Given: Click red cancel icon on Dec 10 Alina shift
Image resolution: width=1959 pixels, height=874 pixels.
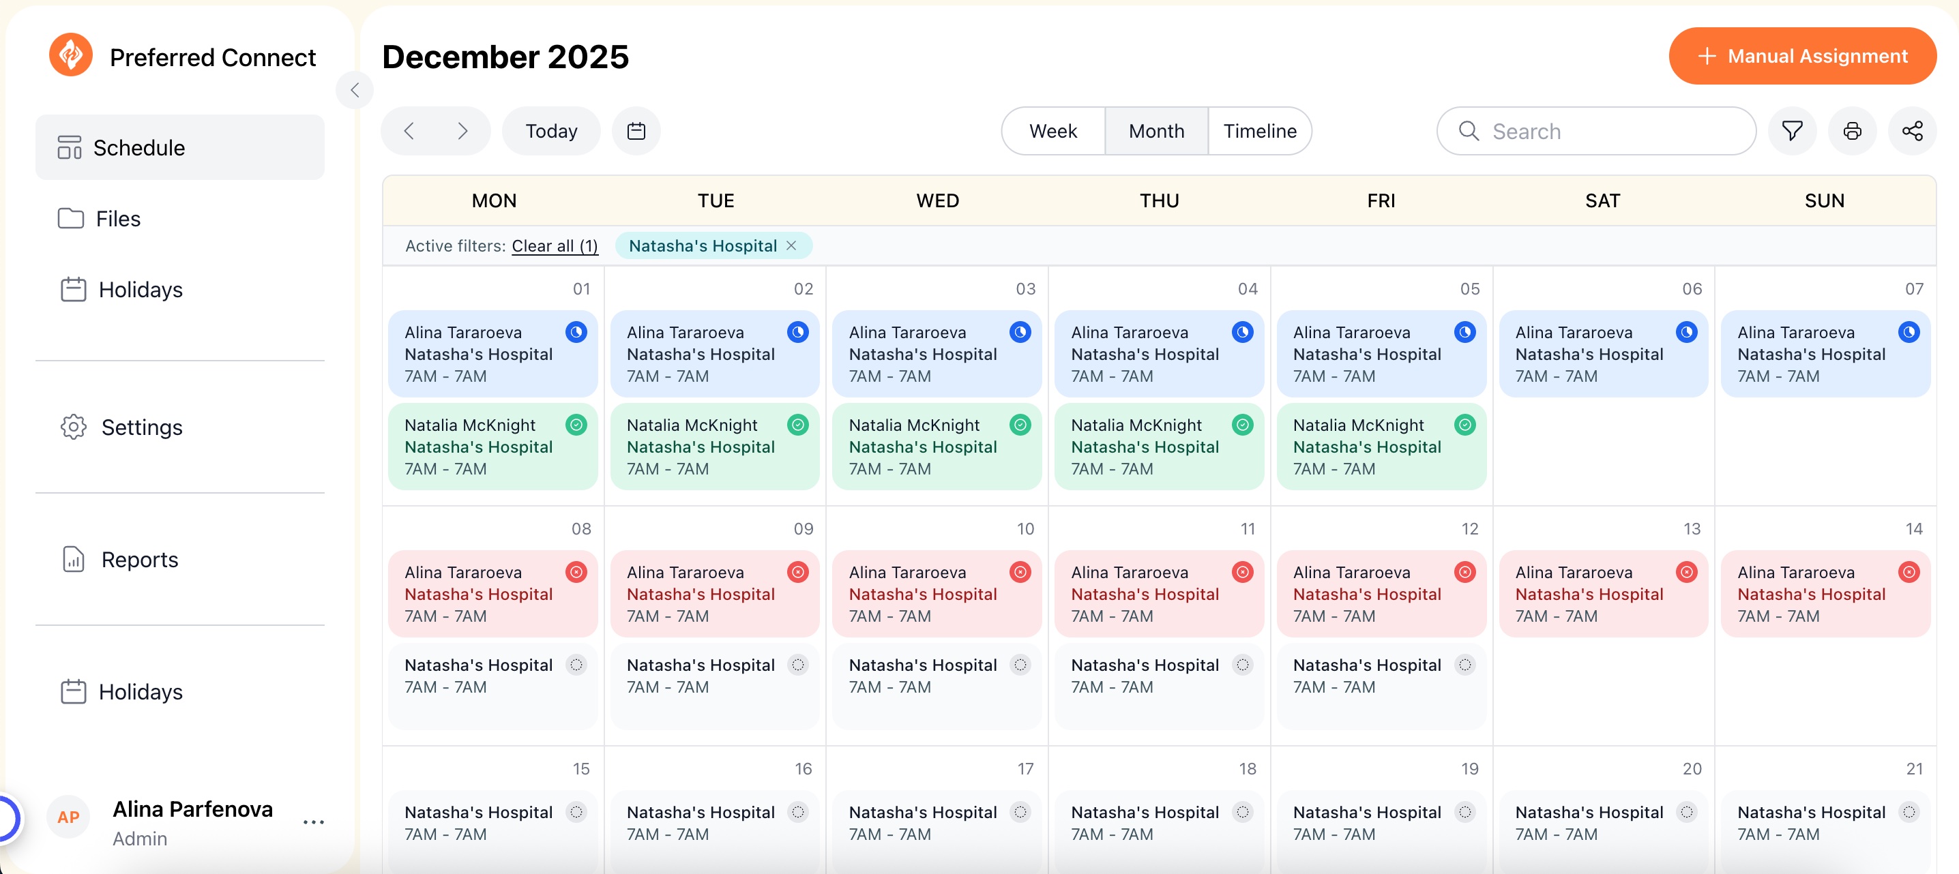Looking at the screenshot, I should [1020, 572].
